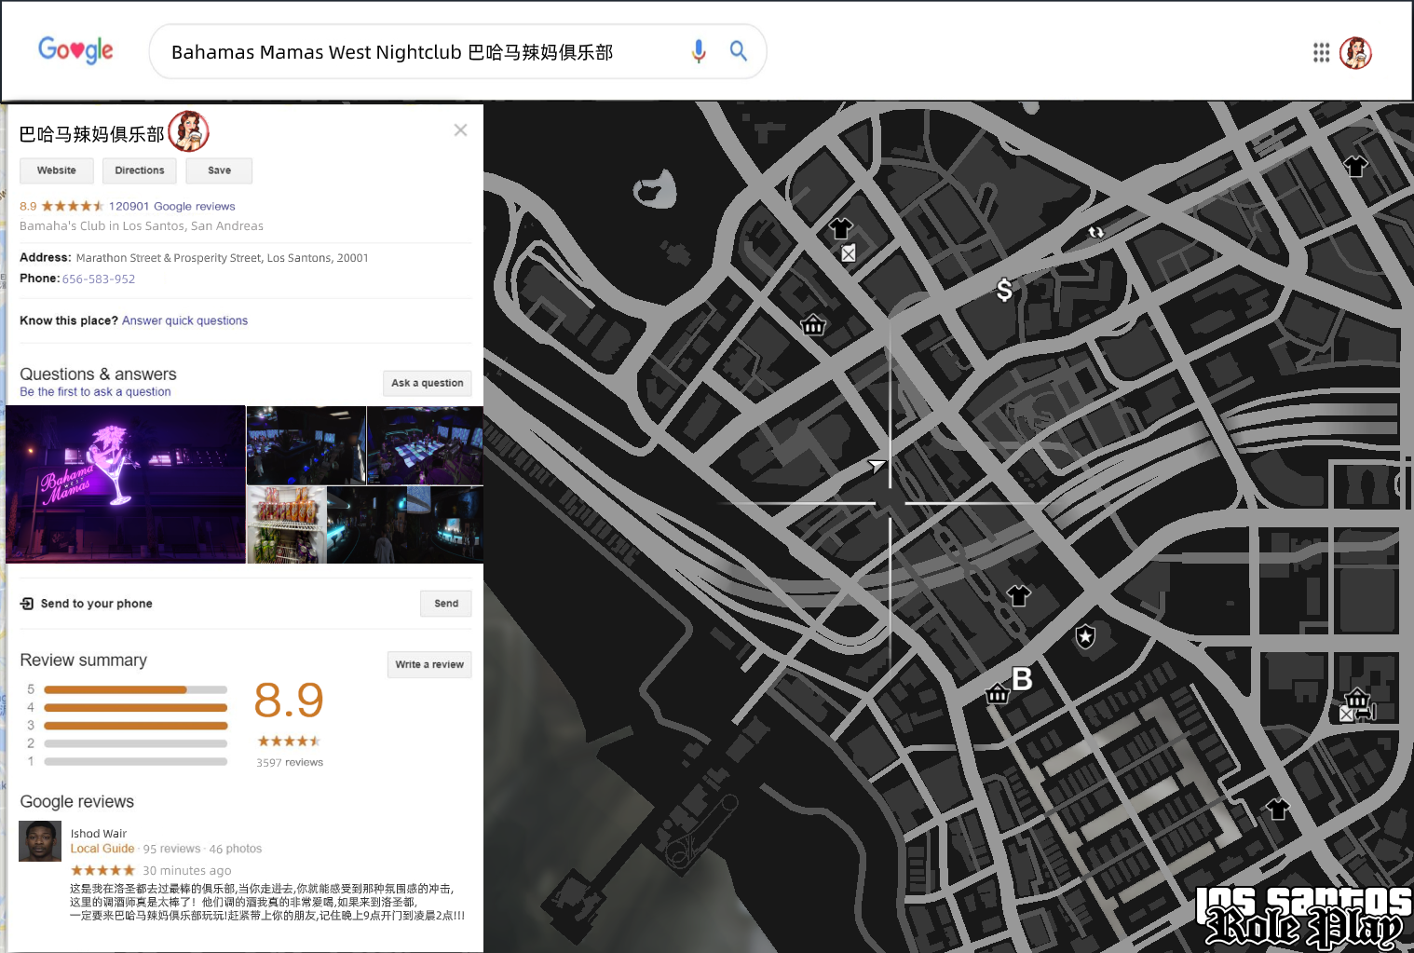Click the large 8.9 rating score
The image size is (1414, 953).
tap(289, 701)
